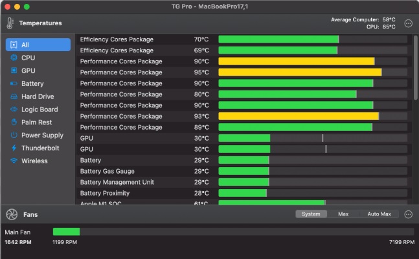
Task: Click the All sensors sidebar icon
Action: [14, 45]
